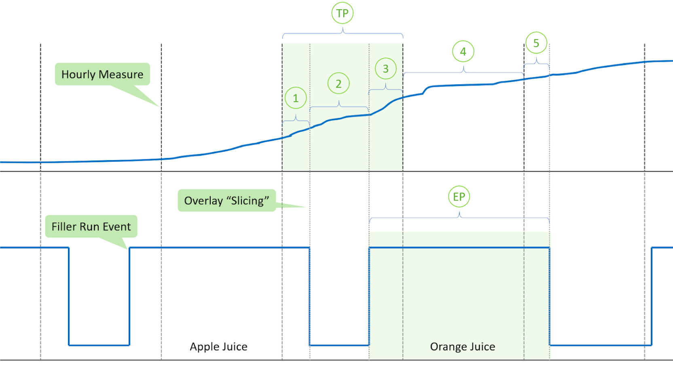Click the Overlay "Slicing" callout label

pos(226,201)
